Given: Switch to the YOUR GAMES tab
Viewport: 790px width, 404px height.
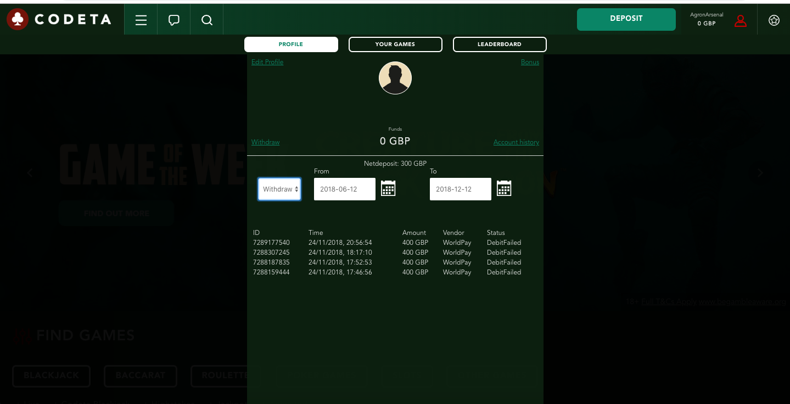Looking at the screenshot, I should click(395, 44).
